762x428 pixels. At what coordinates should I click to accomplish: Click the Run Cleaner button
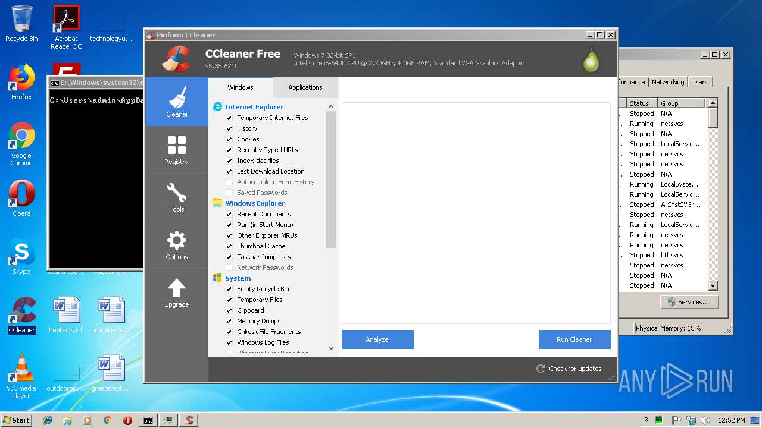coord(574,339)
